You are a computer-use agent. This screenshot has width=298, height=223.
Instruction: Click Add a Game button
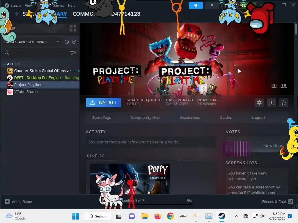click(x=18, y=202)
